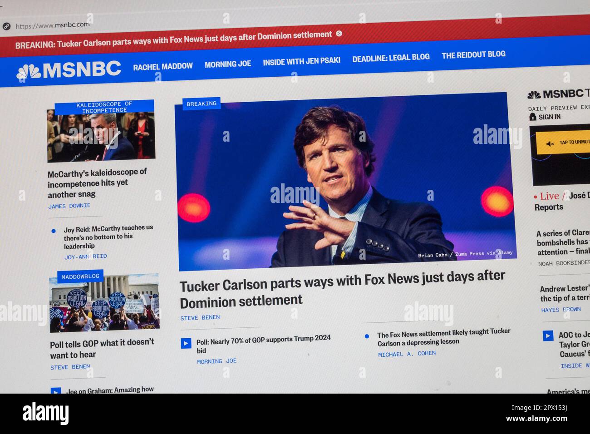
Task: Open Inside with Jen Psaki menu item
Action: pyautogui.click(x=301, y=61)
